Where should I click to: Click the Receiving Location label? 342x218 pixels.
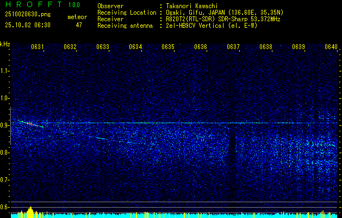pos(127,13)
